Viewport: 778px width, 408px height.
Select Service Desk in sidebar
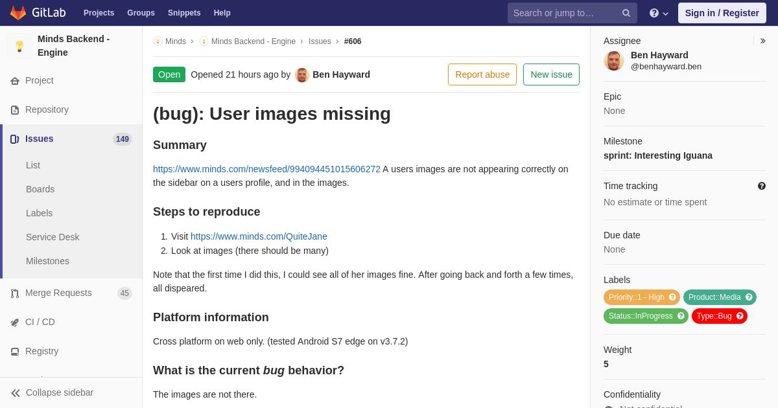pos(53,237)
